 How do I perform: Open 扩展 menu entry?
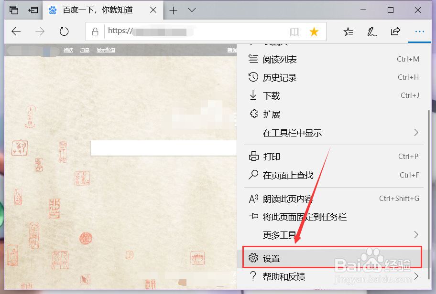point(333,114)
